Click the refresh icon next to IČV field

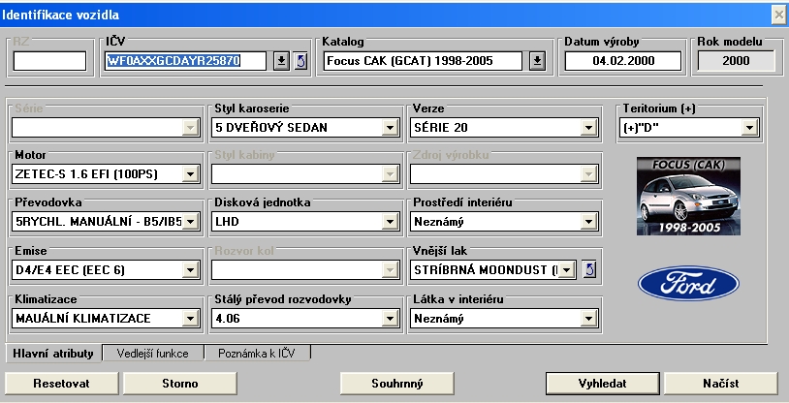click(x=300, y=62)
